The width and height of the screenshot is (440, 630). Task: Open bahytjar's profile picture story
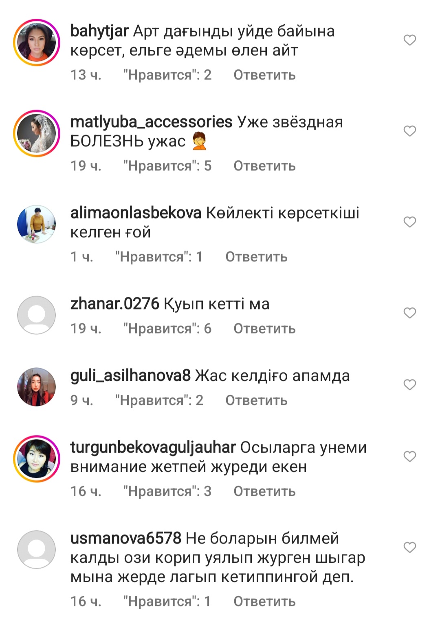click(x=37, y=42)
